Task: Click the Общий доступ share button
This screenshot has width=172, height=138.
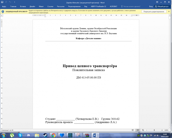Action: (x=162, y=6)
